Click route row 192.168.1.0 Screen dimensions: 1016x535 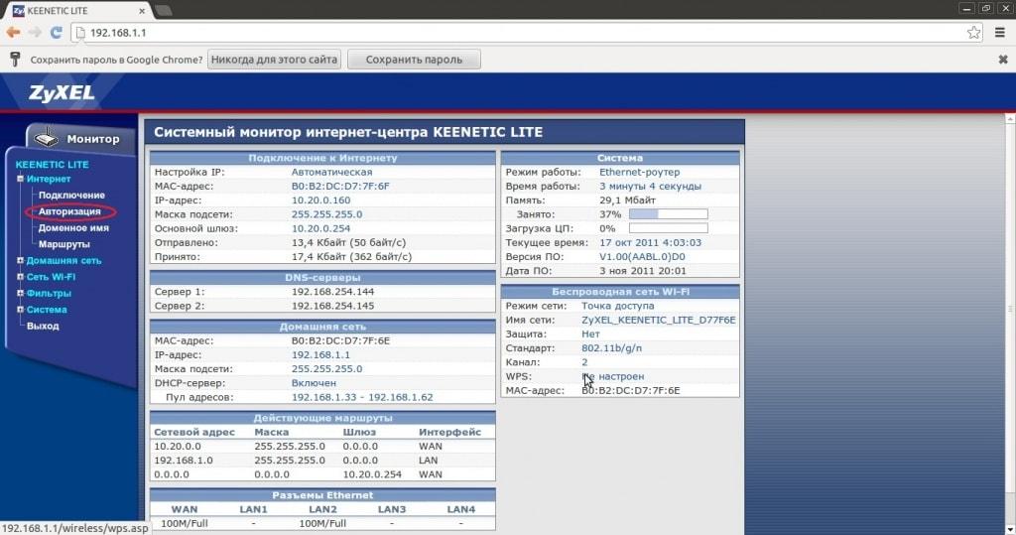(322, 461)
